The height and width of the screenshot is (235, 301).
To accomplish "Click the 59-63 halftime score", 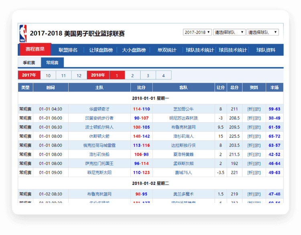I will [275, 109].
